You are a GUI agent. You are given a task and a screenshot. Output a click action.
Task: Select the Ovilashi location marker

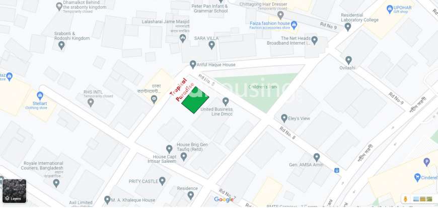pos(348,60)
